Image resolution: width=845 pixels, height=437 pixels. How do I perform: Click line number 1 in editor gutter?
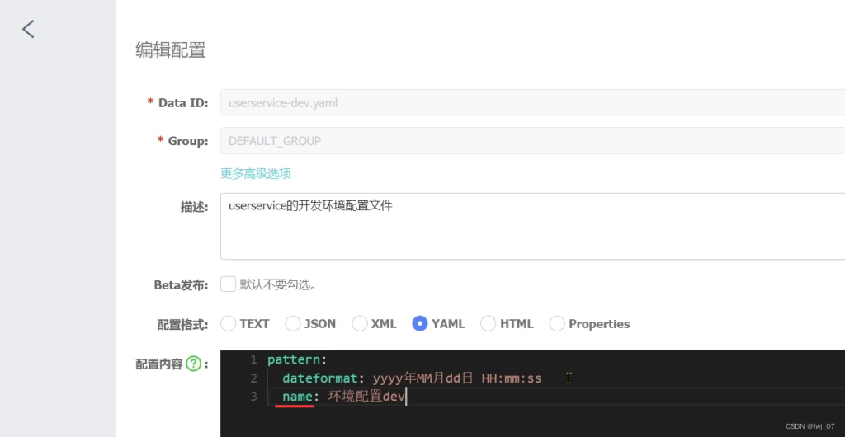(x=253, y=359)
